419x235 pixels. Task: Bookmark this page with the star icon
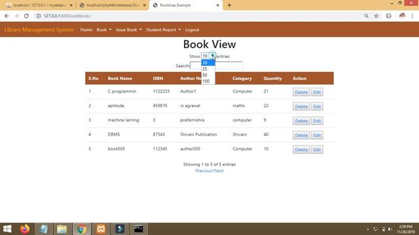coord(376,16)
